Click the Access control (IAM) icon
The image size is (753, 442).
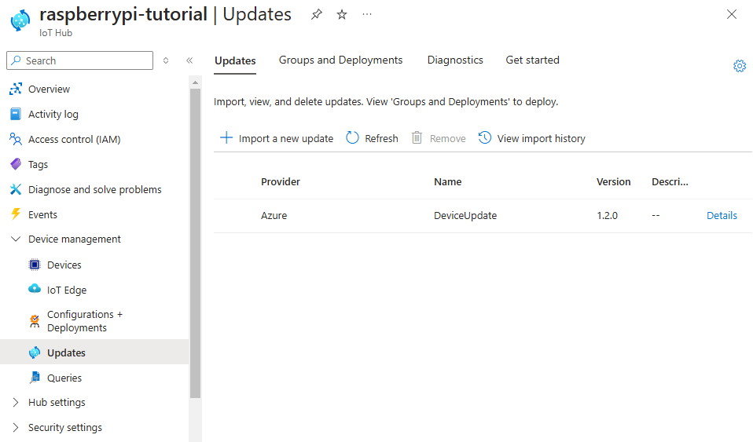point(16,139)
